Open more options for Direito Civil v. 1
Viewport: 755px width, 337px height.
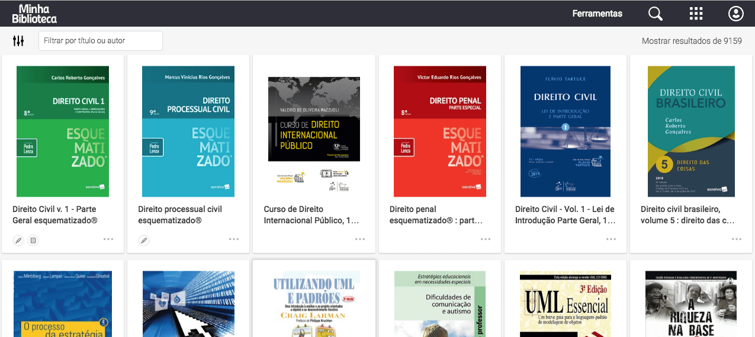[x=108, y=239]
